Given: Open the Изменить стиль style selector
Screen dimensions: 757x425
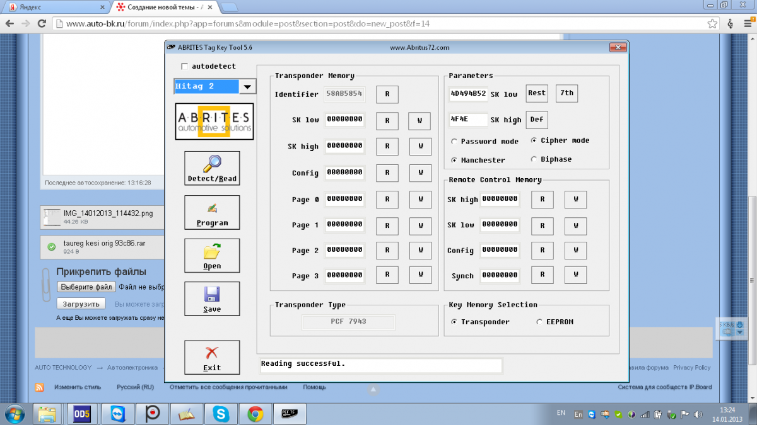Looking at the screenshot, I should pos(78,387).
